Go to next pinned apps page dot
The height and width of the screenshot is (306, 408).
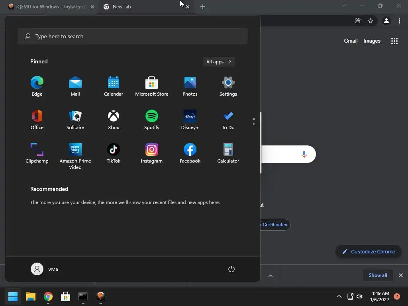point(254,124)
